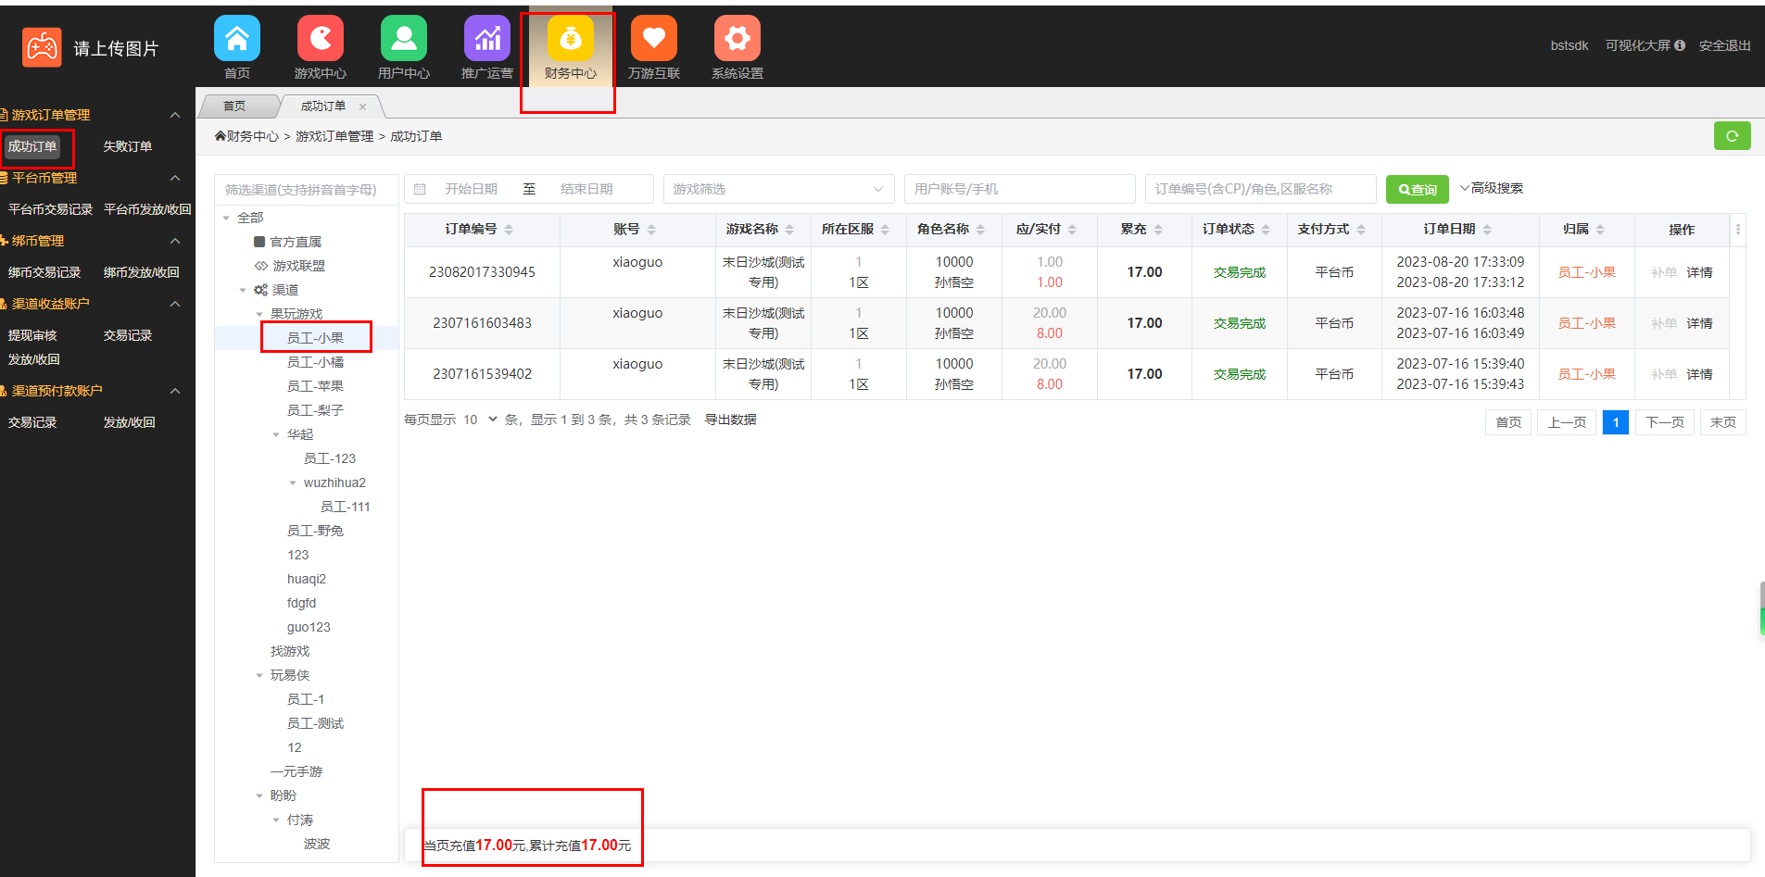Viewport: 1765px width, 877px height.
Task: Sort by 应/实付 column
Action: [x=1072, y=230]
